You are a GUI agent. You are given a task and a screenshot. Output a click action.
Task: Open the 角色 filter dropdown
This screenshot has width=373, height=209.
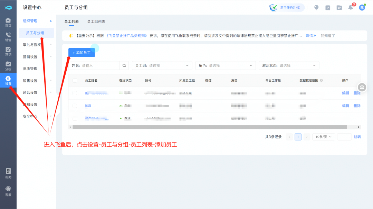pyautogui.click(x=226, y=65)
